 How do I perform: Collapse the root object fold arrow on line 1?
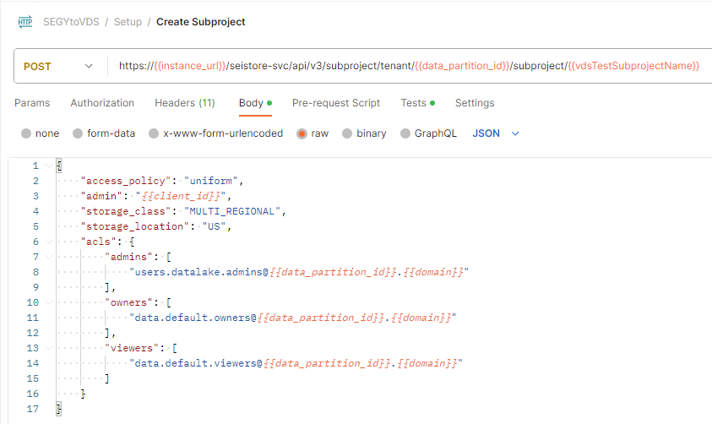click(x=49, y=166)
